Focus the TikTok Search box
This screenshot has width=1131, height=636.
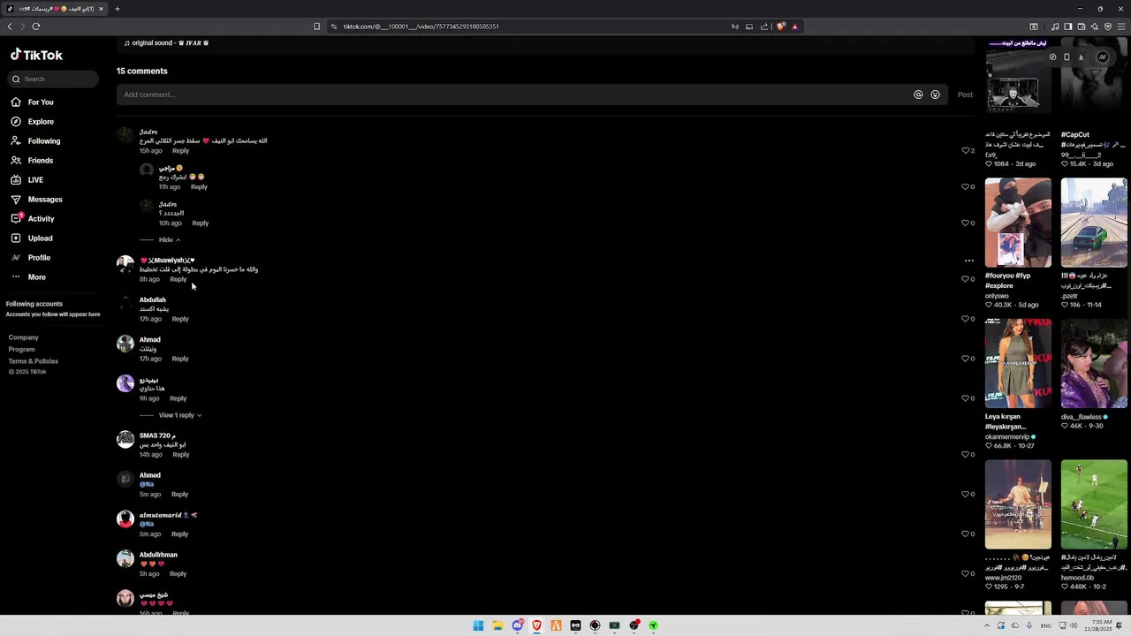pyautogui.click(x=54, y=79)
